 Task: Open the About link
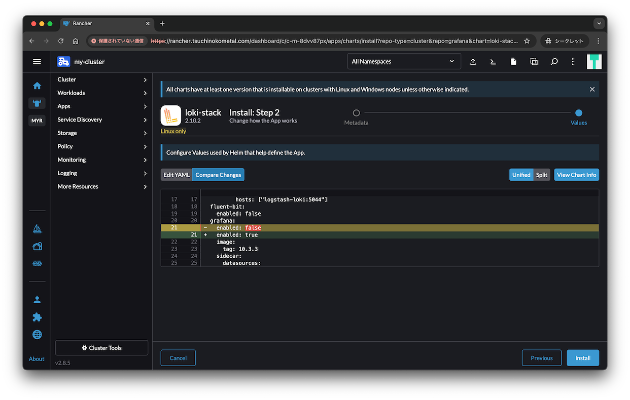coord(37,359)
